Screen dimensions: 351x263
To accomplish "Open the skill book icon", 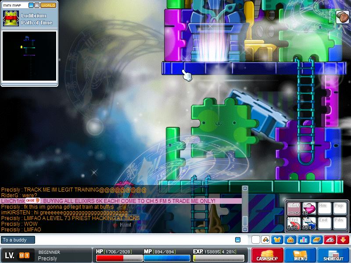I will pos(317,240).
